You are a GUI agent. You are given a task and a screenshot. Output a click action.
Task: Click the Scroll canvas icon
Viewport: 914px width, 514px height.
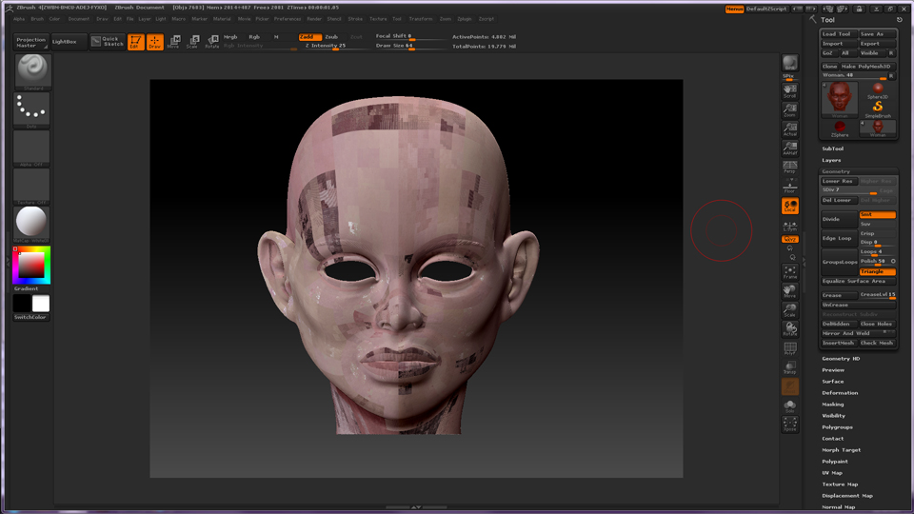click(x=789, y=91)
